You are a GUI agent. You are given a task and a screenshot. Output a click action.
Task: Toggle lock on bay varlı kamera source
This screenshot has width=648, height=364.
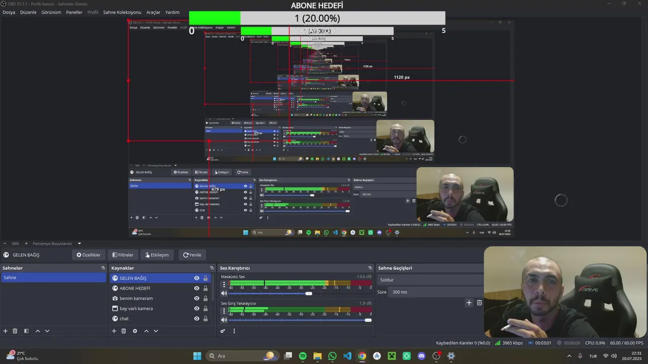tap(206, 308)
